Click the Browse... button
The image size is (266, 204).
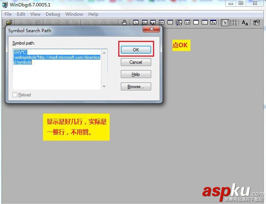136,87
